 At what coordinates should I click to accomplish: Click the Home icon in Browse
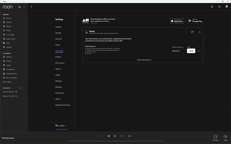(4, 18)
